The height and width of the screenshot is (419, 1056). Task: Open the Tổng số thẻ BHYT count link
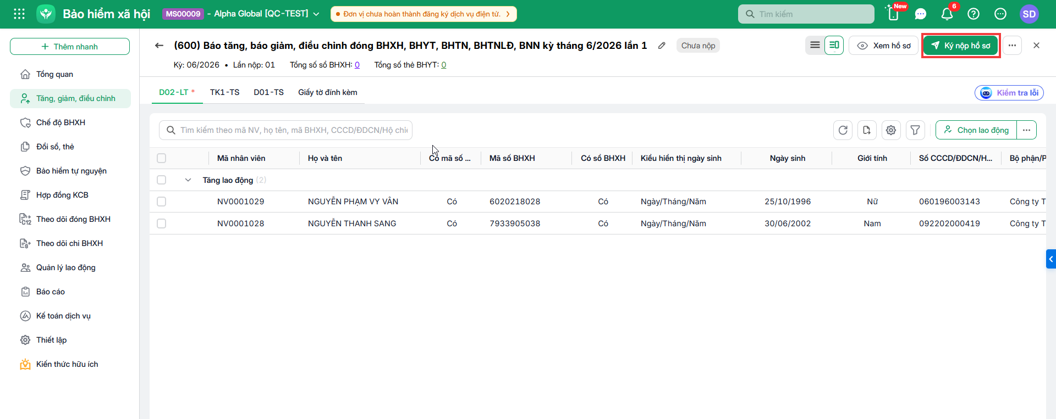[444, 65]
